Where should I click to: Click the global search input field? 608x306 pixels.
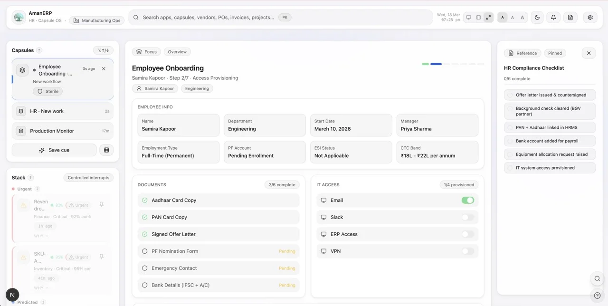pos(280,18)
